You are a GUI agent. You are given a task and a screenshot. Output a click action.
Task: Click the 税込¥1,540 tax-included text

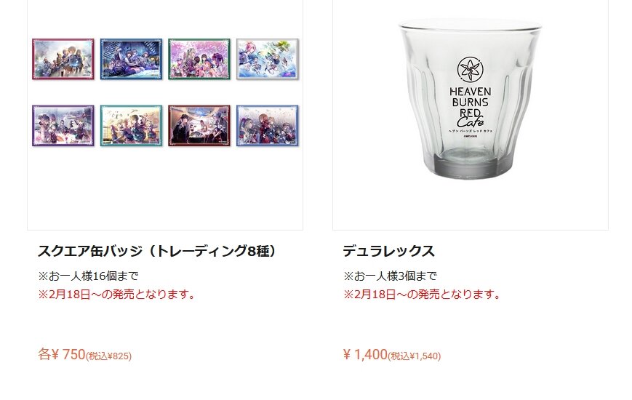click(x=415, y=356)
